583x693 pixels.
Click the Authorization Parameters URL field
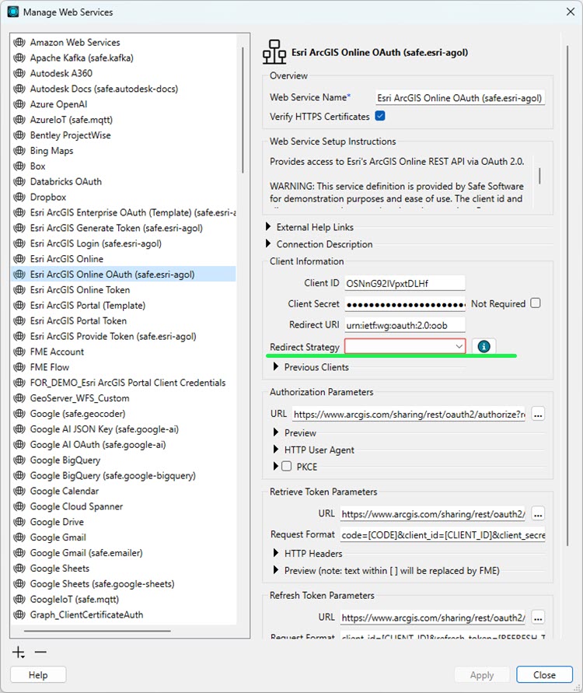tap(409, 414)
